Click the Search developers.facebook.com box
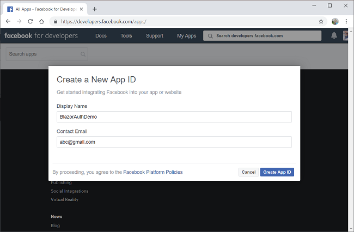This screenshot has height=232, width=354. point(255,36)
